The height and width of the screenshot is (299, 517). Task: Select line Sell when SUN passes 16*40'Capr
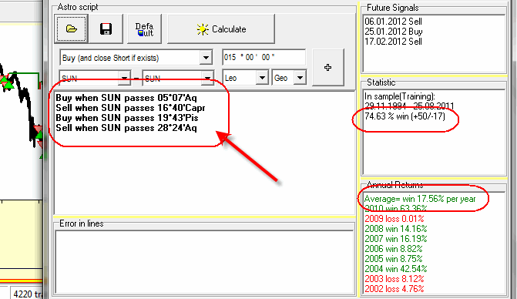[x=130, y=108]
